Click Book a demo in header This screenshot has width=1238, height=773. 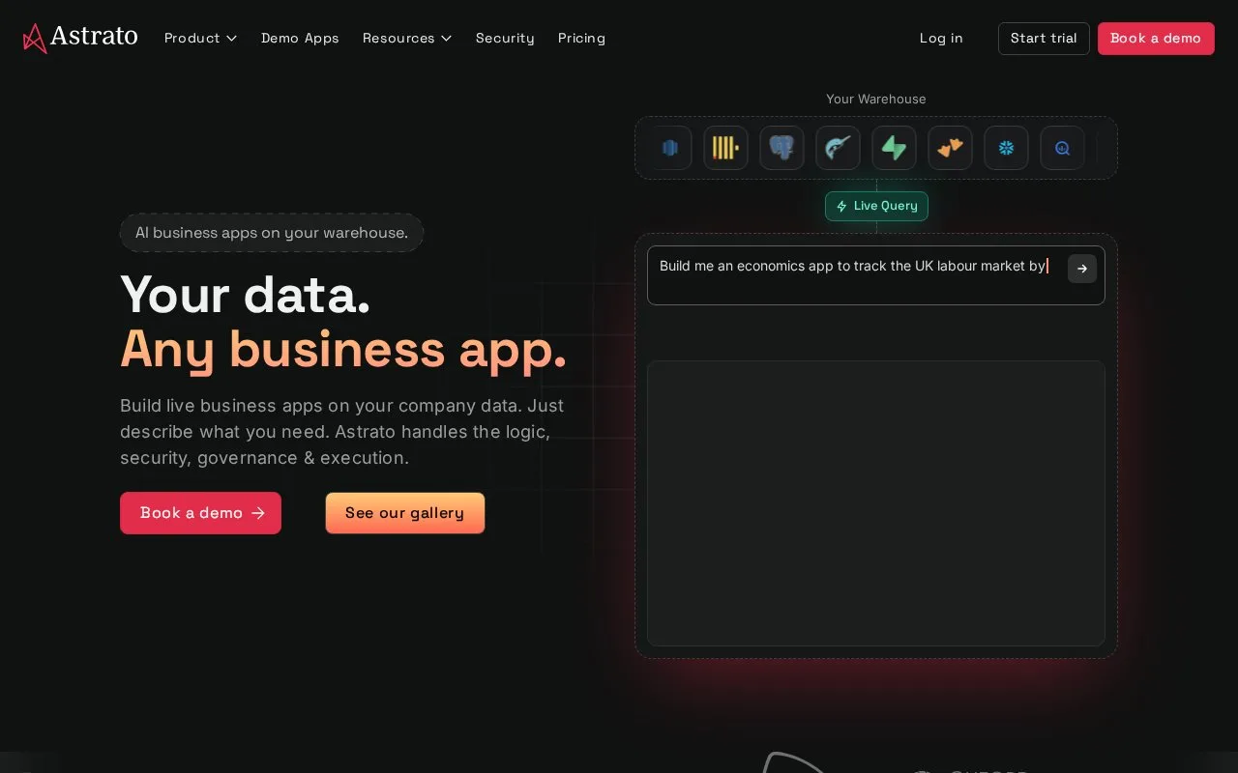click(1156, 39)
